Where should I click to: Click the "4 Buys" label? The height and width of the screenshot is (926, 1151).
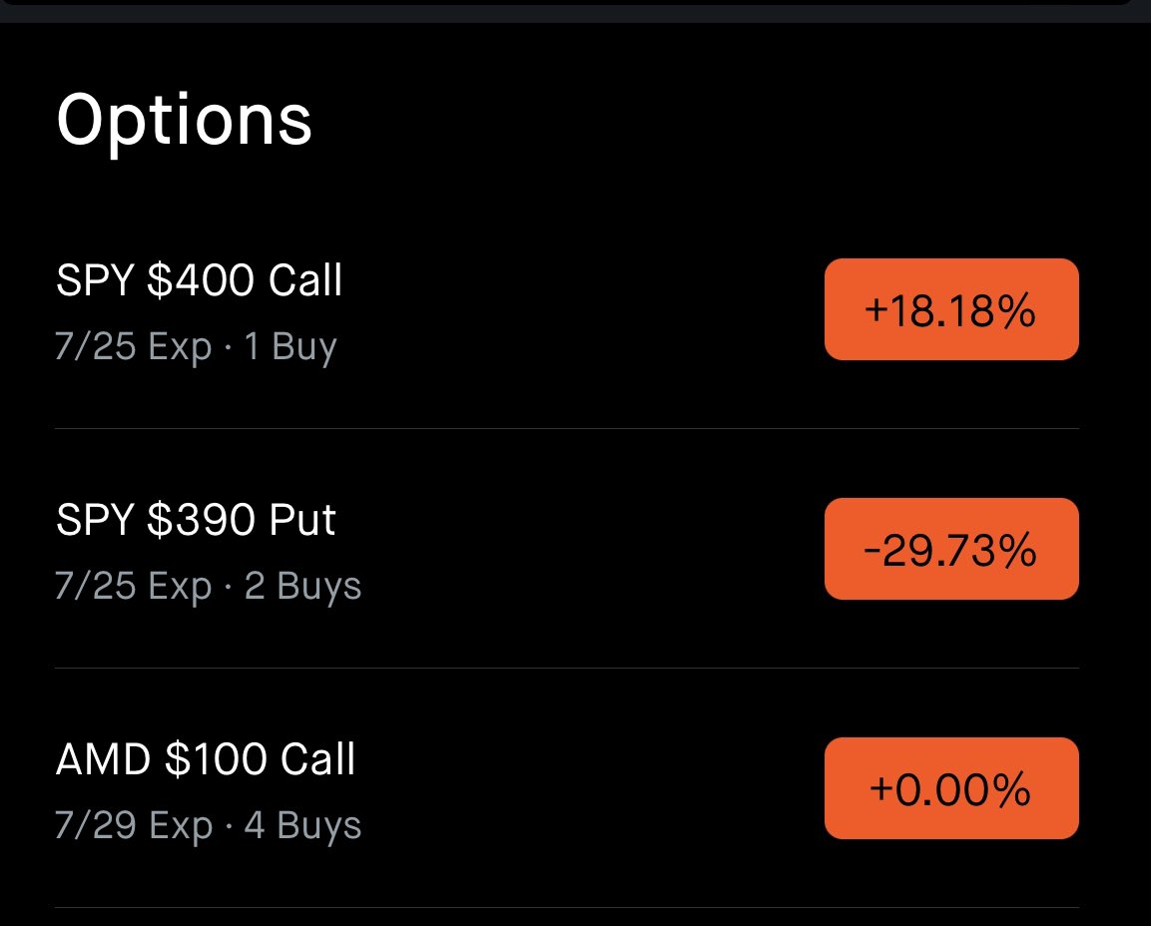pyautogui.click(x=302, y=825)
